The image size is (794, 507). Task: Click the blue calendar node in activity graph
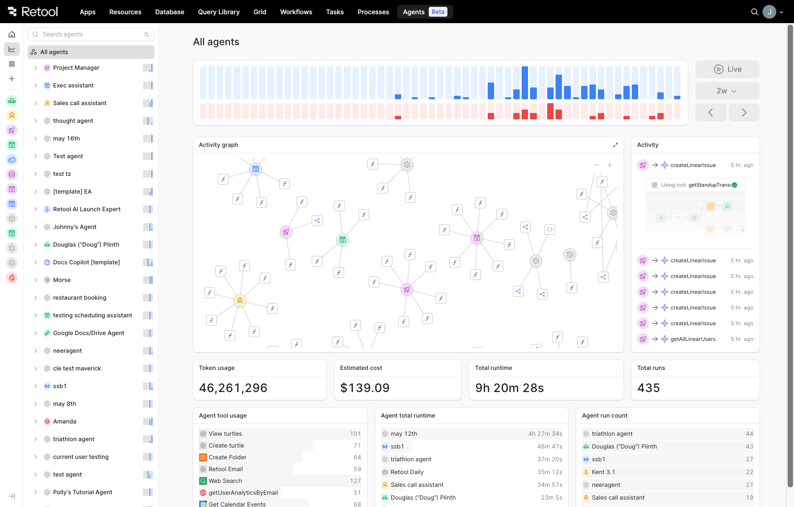(256, 169)
